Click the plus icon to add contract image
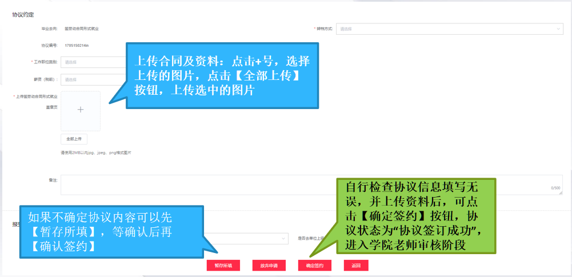The image size is (572, 277). click(x=81, y=110)
